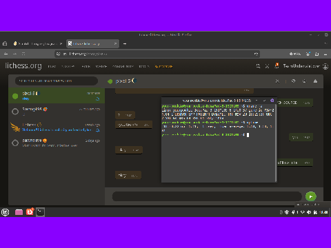Image resolution: width=331 pixels, height=248 pixels.
Task: Open the Linux Mint start menu
Action: [5, 212]
